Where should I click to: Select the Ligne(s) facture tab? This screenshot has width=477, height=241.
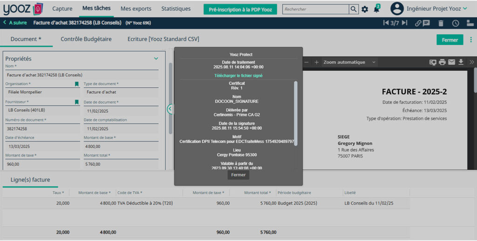(x=30, y=179)
